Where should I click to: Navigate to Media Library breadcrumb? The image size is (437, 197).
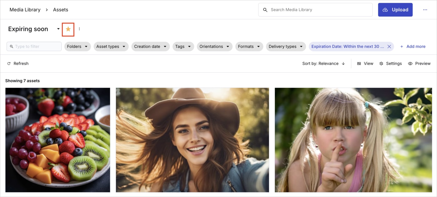25,10
